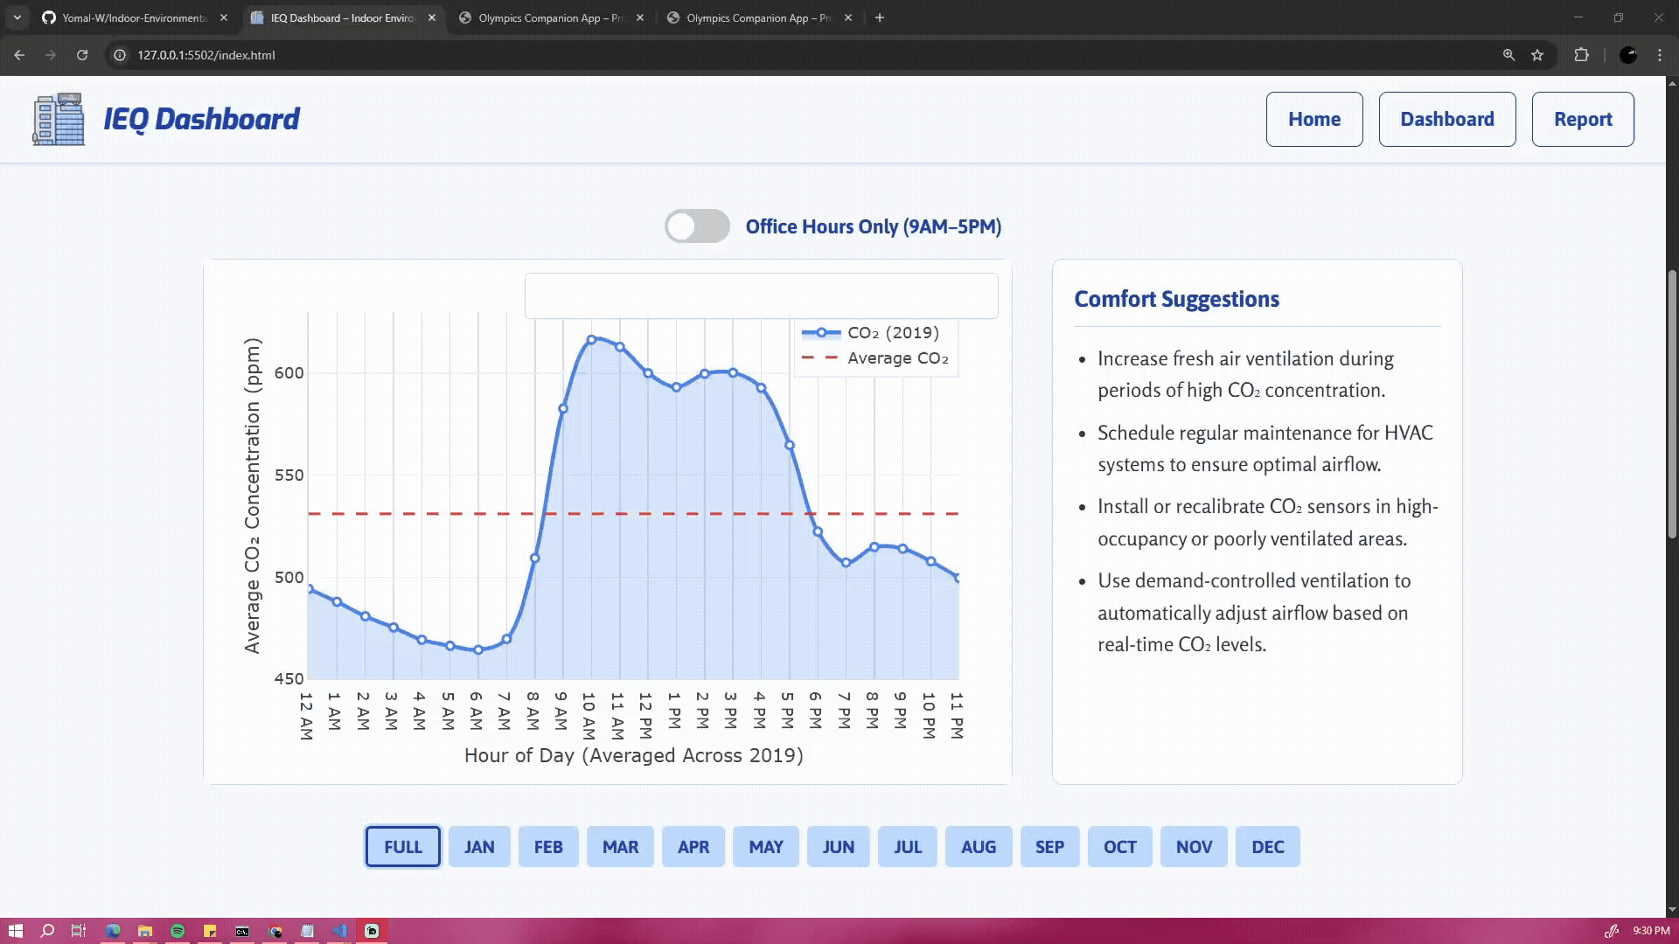This screenshot has width=1679, height=944.
Task: Select the JAN month filter
Action: coord(478,846)
